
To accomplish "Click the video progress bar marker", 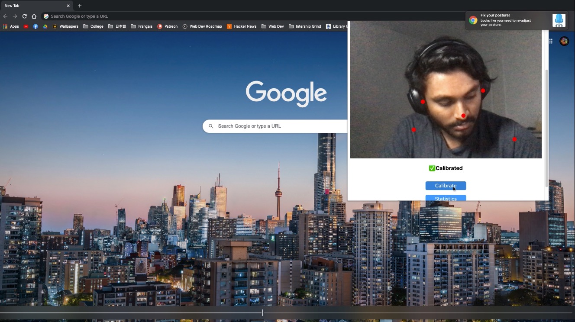I will [x=262, y=312].
